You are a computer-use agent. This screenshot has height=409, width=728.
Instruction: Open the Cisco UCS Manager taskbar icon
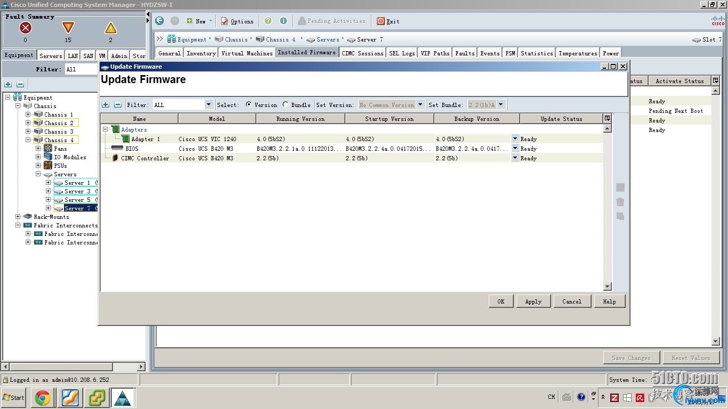[x=123, y=398]
